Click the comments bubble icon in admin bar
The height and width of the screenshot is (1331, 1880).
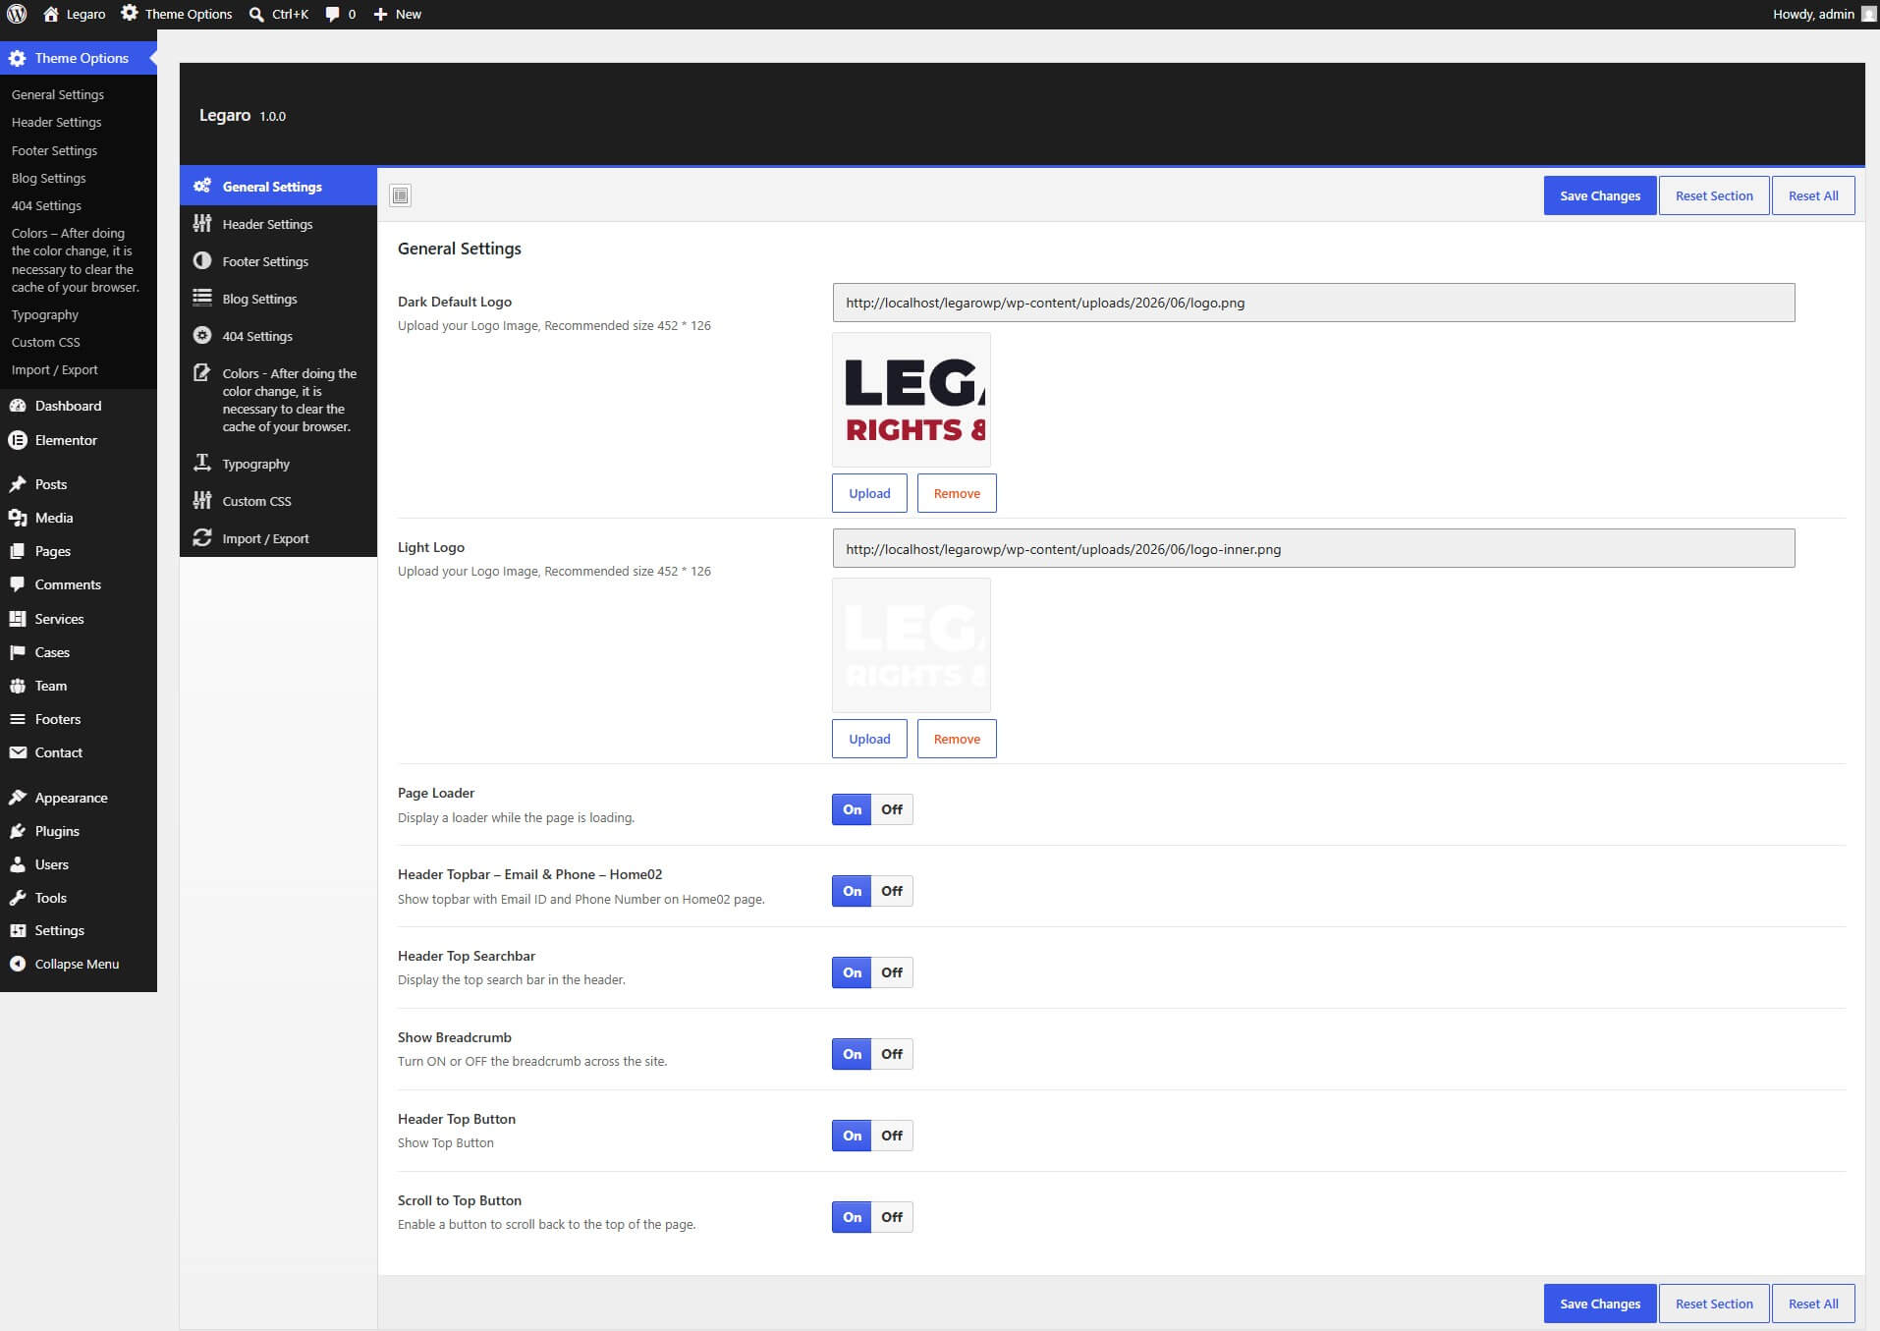pyautogui.click(x=333, y=14)
